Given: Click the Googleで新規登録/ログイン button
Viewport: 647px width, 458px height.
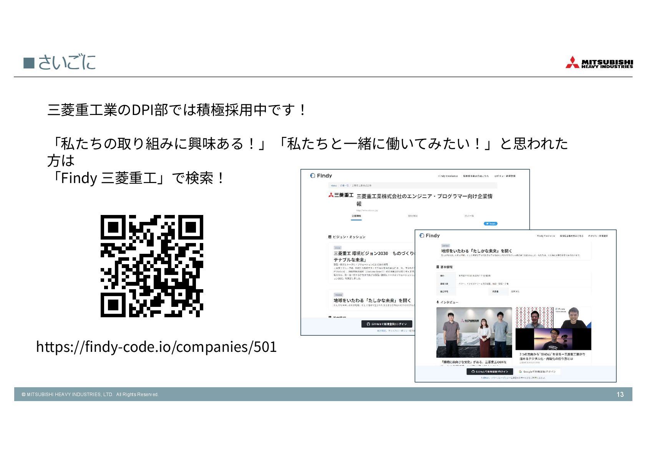Looking at the screenshot, I should click(x=538, y=372).
